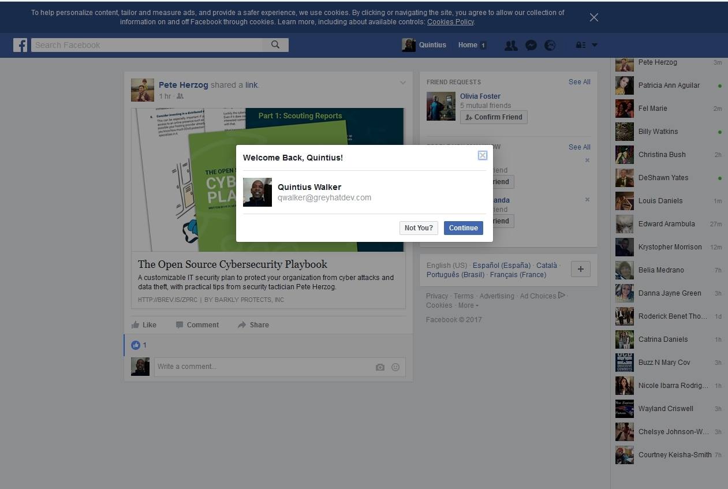Screen dimensions: 728x489
Task: Open the Cookies footer link
Action: coord(439,305)
